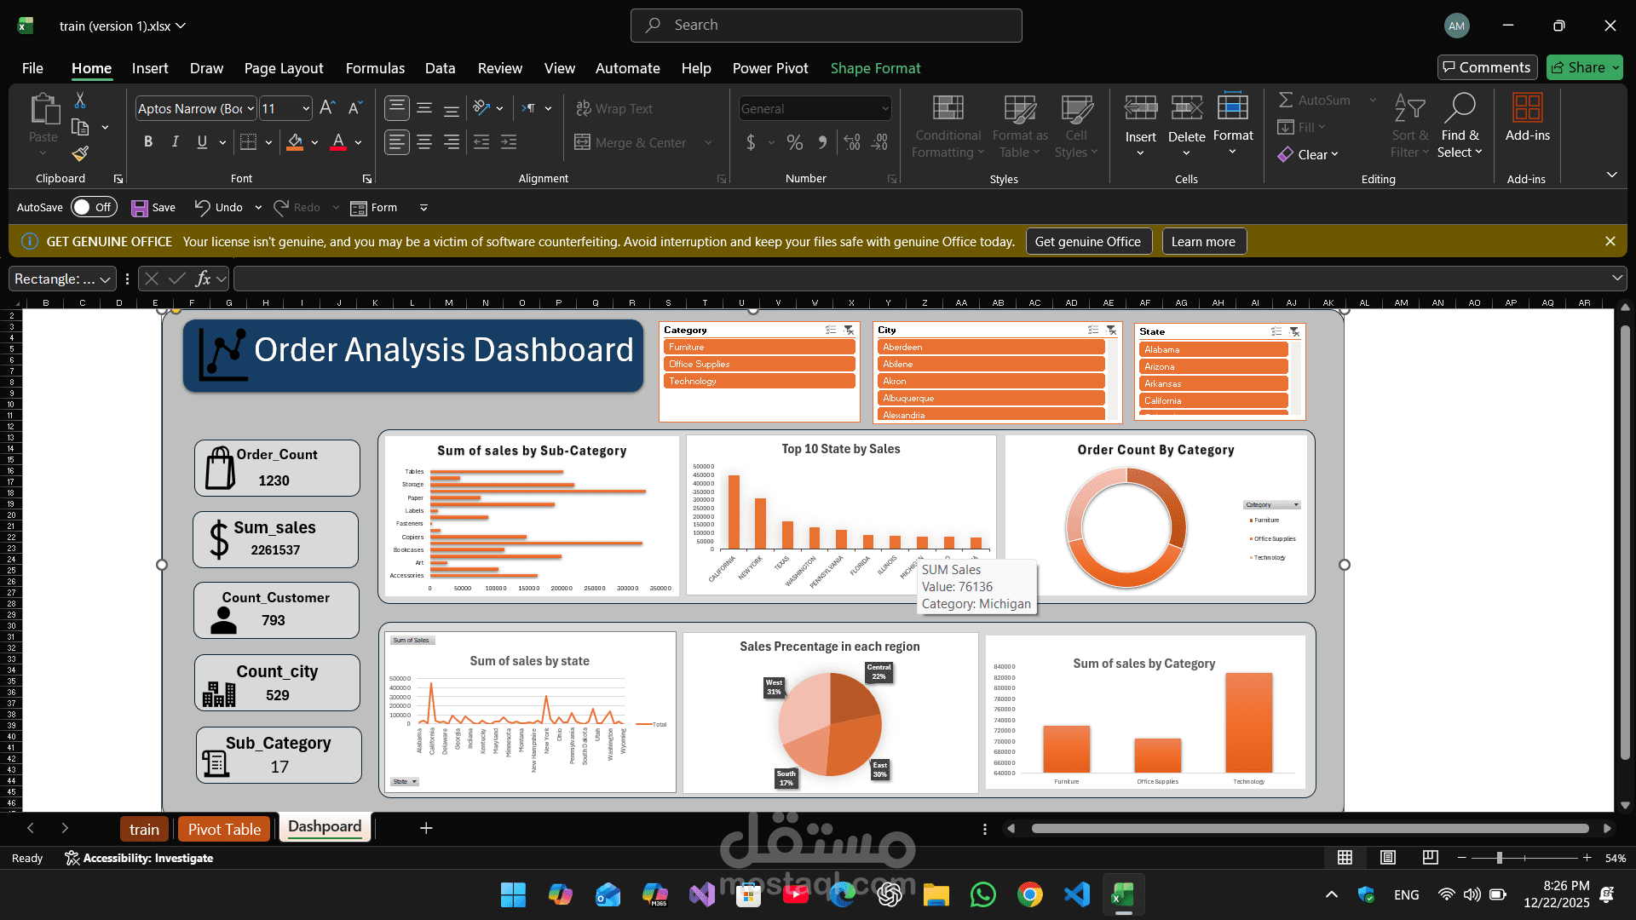
Task: Clear the filter on the Category slicer
Action: (x=848, y=331)
